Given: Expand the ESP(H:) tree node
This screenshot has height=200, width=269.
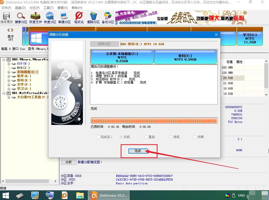Looking at the screenshot, I should coord(9,64).
